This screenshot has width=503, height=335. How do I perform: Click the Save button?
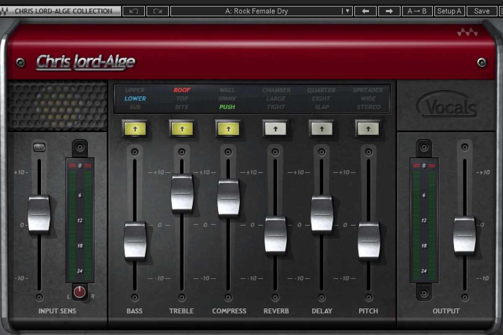pyautogui.click(x=482, y=11)
